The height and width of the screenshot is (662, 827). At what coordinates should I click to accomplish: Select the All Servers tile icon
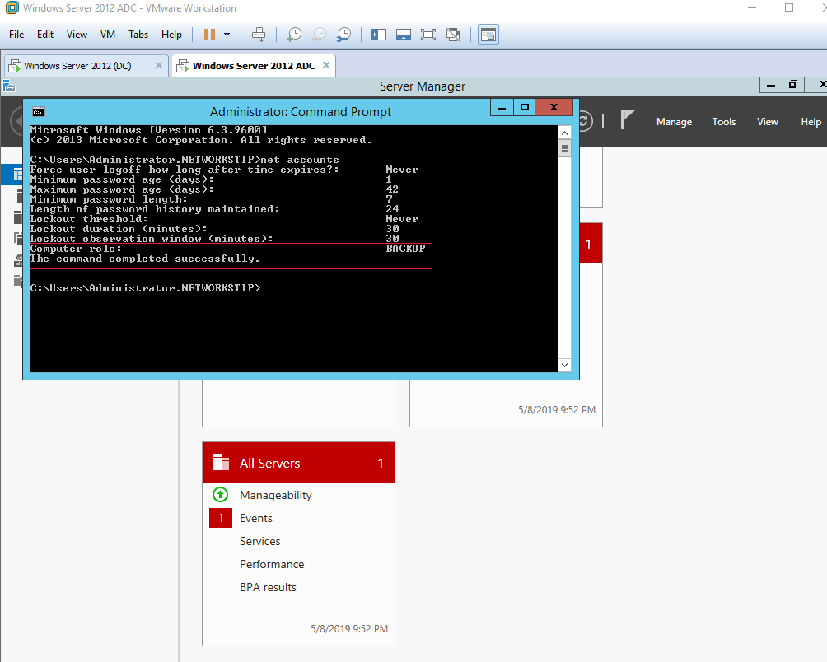220,462
